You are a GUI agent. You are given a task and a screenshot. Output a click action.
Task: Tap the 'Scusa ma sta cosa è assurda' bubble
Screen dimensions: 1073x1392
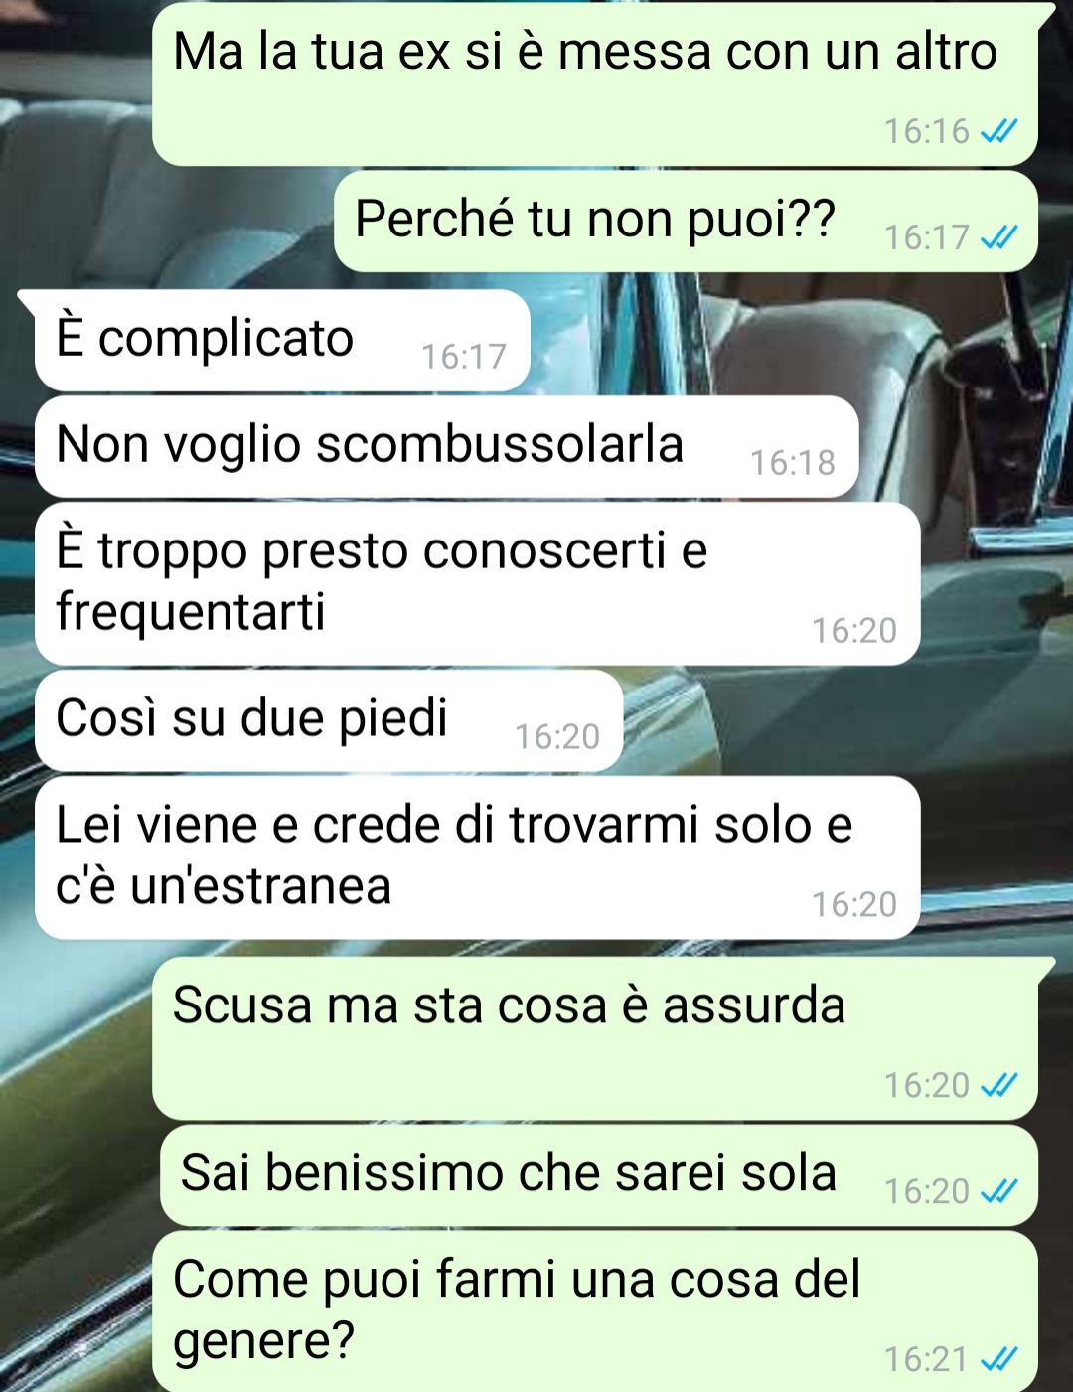coord(595,1038)
